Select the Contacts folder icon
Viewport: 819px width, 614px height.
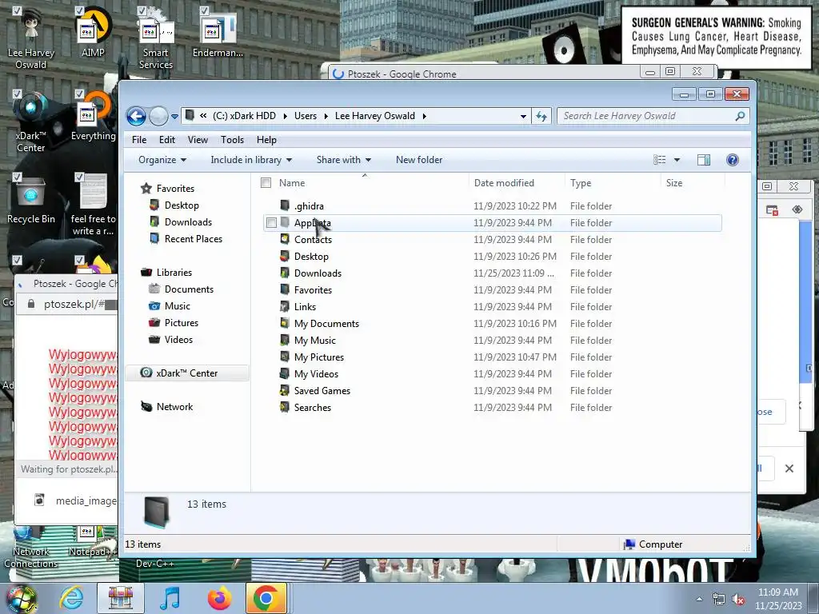point(285,239)
